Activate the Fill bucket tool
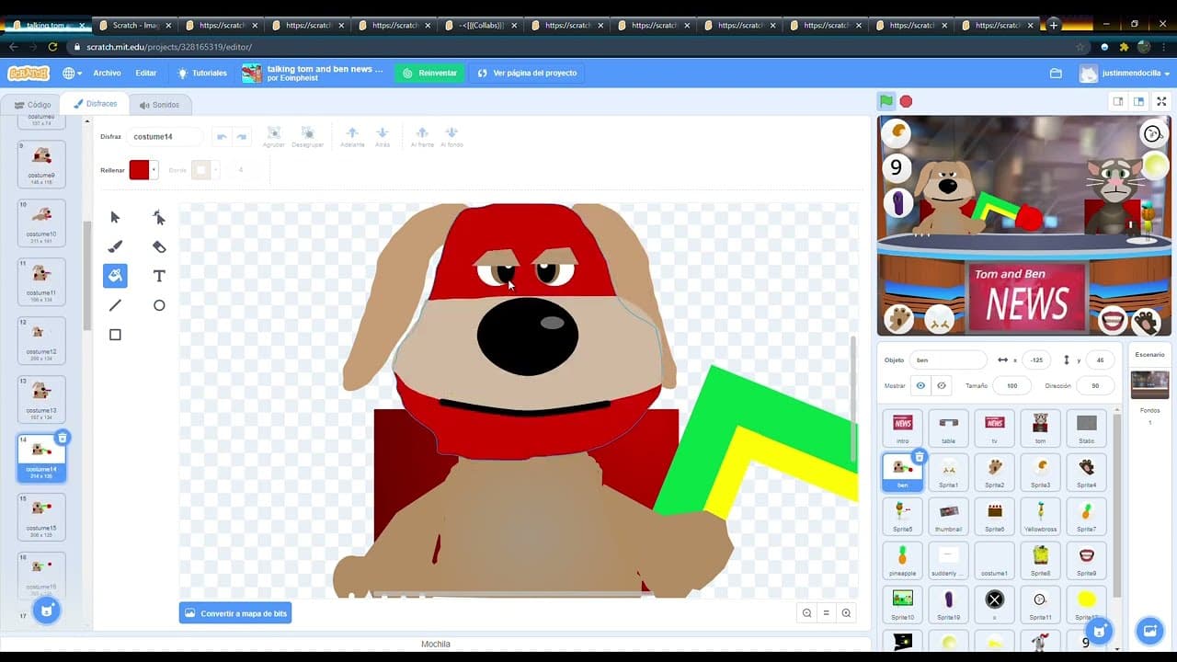The width and height of the screenshot is (1177, 662). 115,276
